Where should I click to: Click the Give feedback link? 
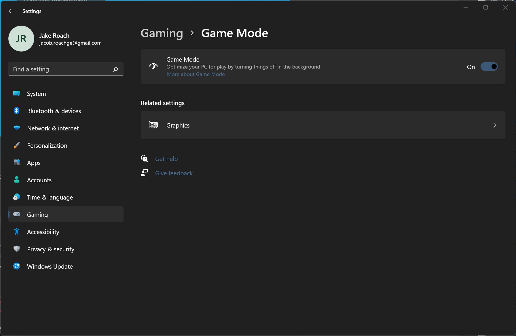coord(174,173)
